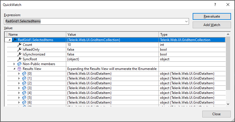
Task: Expand item [6] in Results View
Action: pyautogui.click(x=19, y=102)
